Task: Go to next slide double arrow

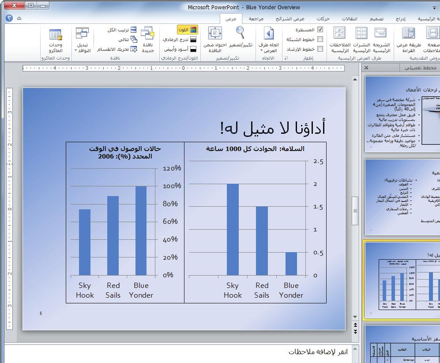Action: click(355, 331)
